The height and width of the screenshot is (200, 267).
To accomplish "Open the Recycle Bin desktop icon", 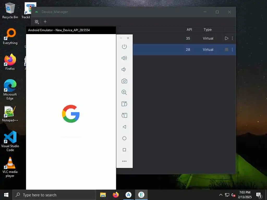I will click(10, 10).
